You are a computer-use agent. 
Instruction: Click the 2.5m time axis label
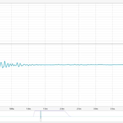point(79,109)
